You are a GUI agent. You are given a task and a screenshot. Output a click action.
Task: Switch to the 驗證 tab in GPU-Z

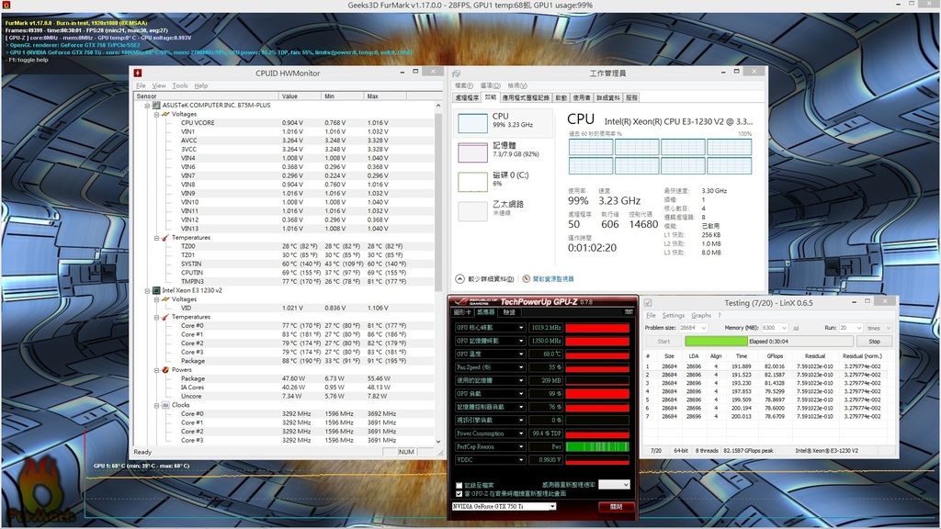click(509, 312)
